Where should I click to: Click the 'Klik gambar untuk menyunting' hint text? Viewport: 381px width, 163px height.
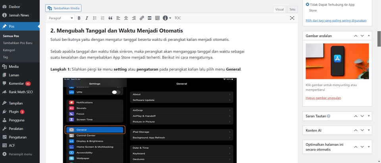331,88
